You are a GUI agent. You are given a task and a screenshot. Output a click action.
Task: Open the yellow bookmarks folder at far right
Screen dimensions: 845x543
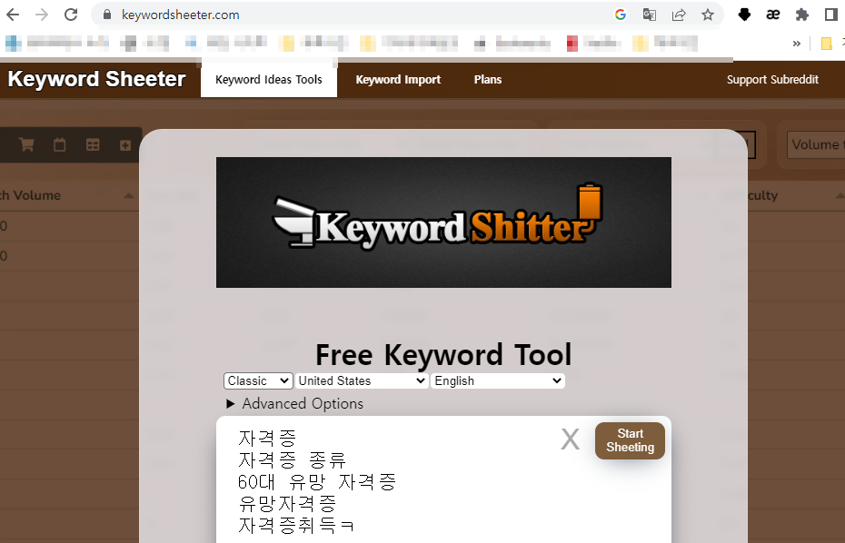point(826,44)
